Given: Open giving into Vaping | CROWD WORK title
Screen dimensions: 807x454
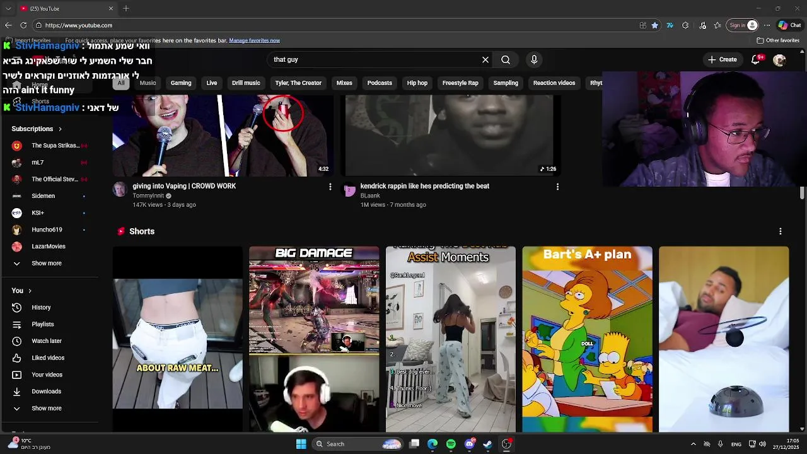Looking at the screenshot, I should [184, 186].
